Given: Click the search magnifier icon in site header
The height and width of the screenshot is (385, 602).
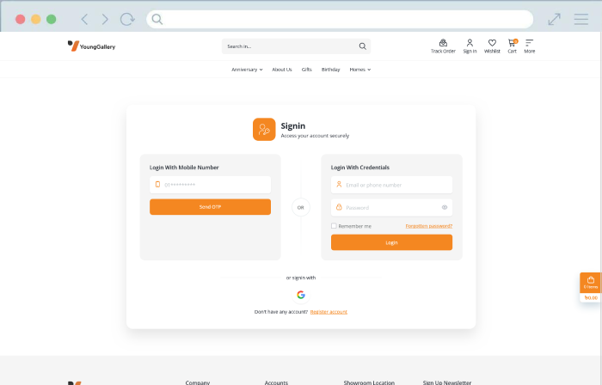Looking at the screenshot, I should (x=363, y=46).
